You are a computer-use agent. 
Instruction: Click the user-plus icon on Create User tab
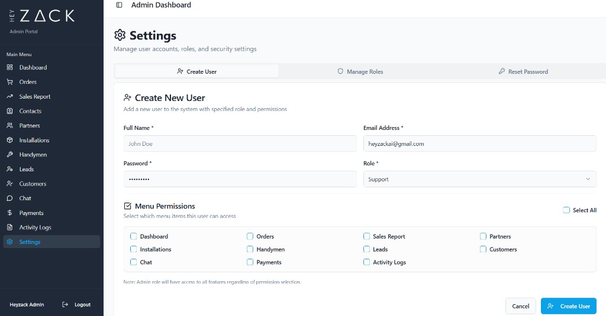coord(180,71)
